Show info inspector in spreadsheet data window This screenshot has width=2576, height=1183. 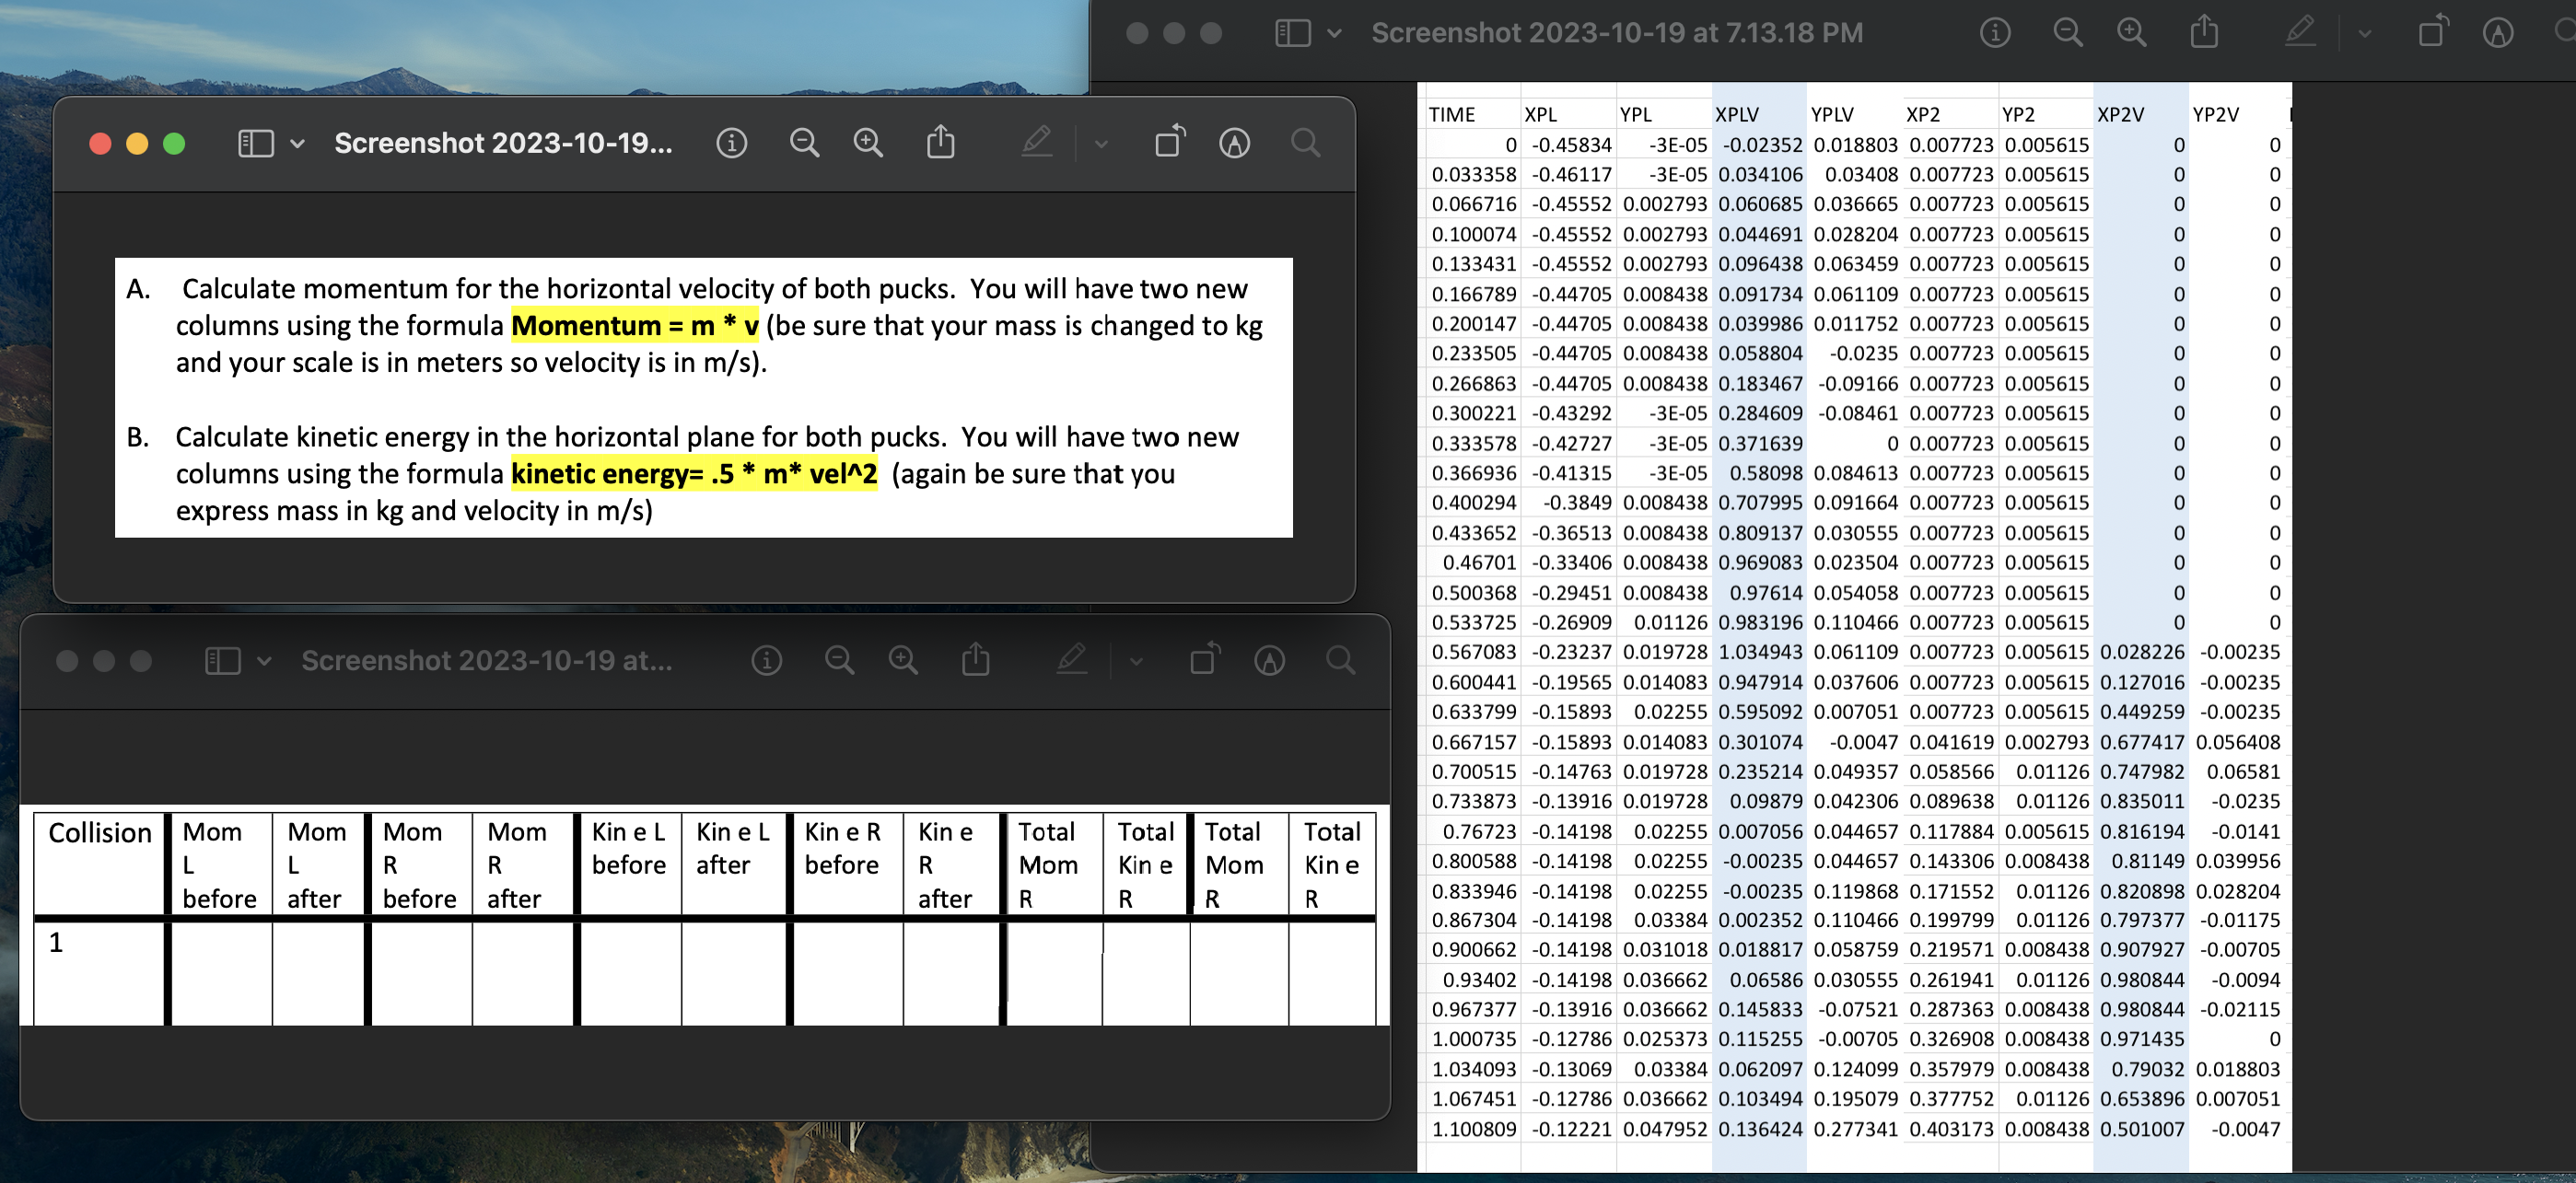pos(1995,34)
